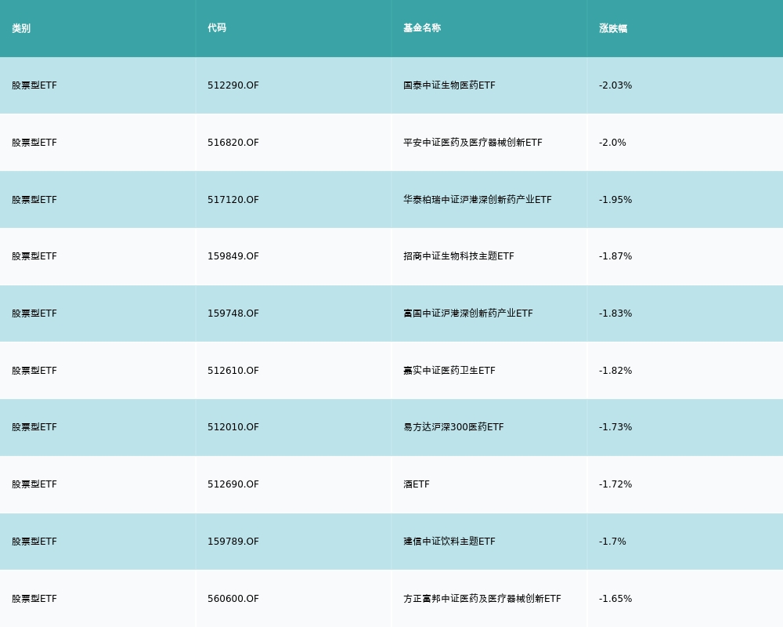The image size is (783, 627).
Task: Click 股票型ETF in the 159748.OF row
Action: pyautogui.click(x=34, y=313)
